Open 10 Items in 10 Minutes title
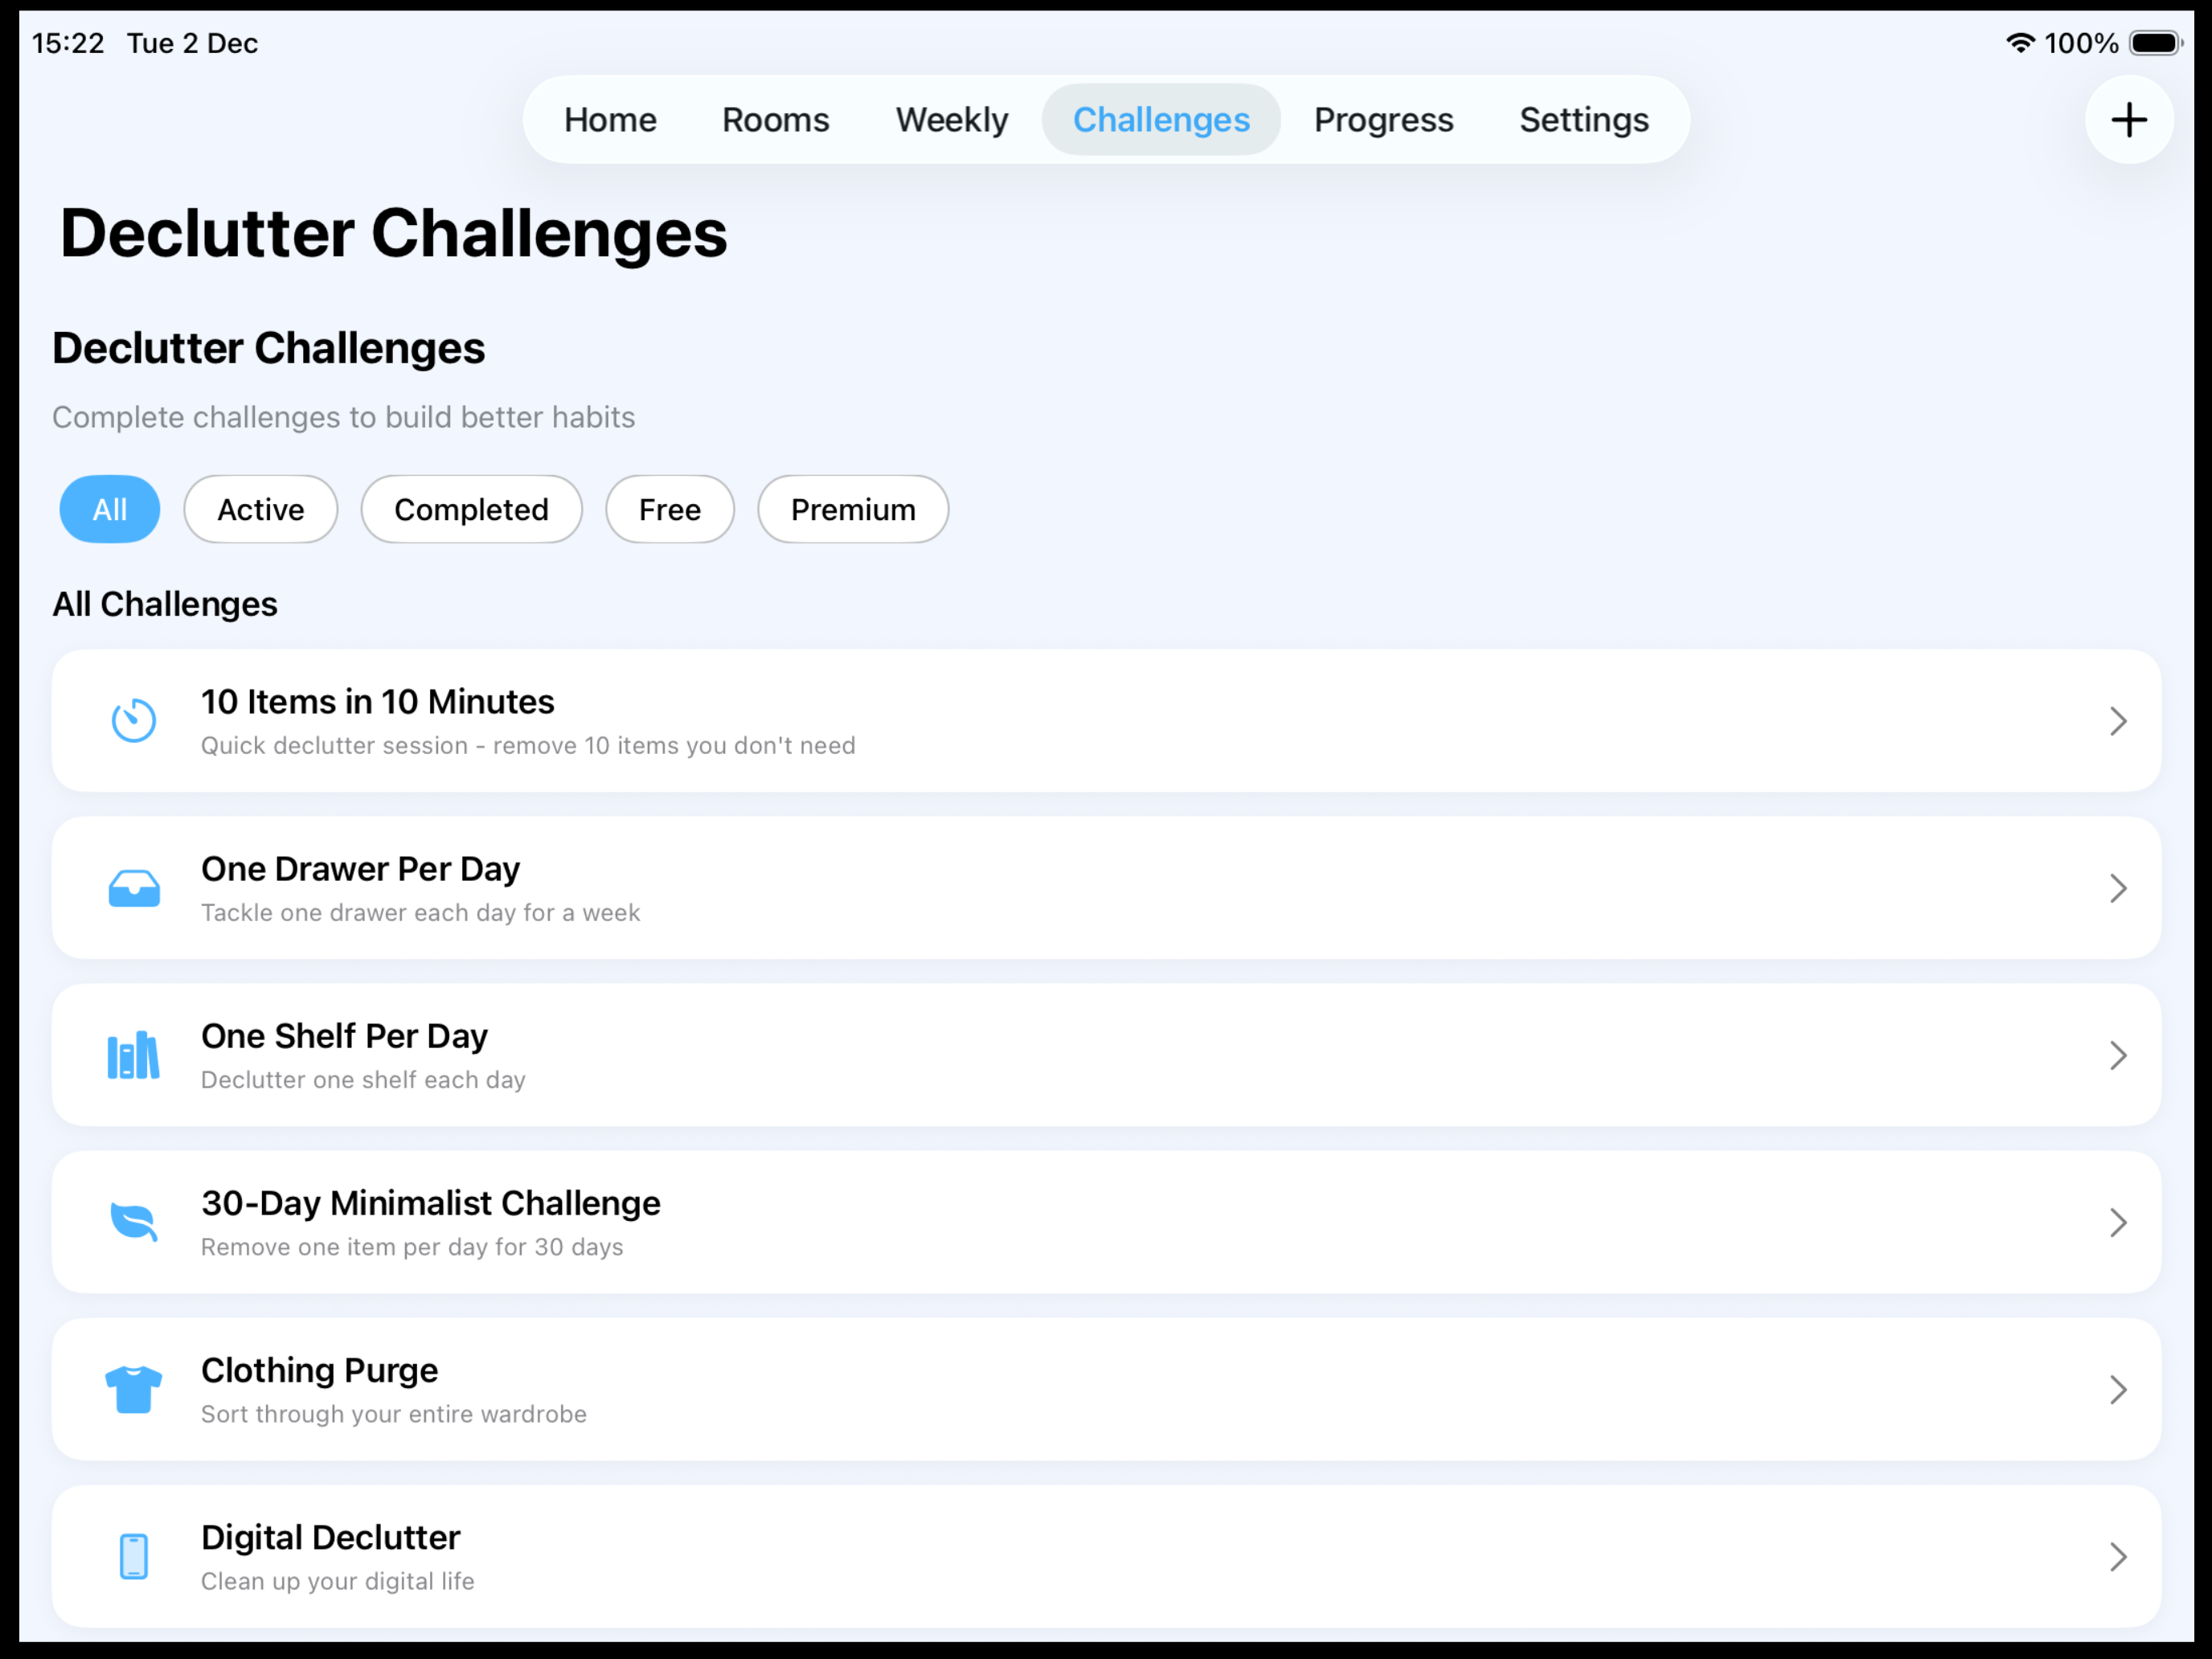This screenshot has height=1659, width=2212. point(378,702)
